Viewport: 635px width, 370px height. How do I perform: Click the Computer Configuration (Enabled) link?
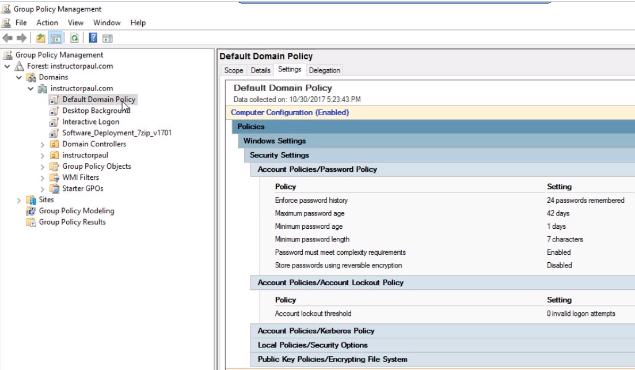tap(290, 112)
